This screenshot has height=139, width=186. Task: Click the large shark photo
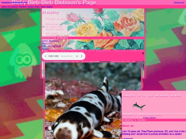pos(93,101)
